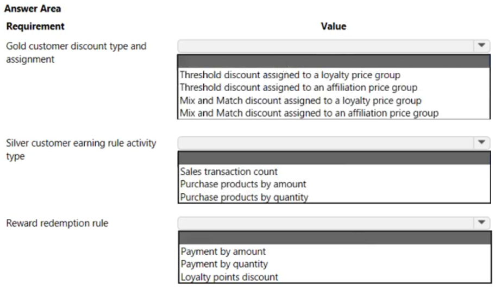The image size is (501, 291).
Task: Select Payment by quantity option
Action: tap(224, 264)
